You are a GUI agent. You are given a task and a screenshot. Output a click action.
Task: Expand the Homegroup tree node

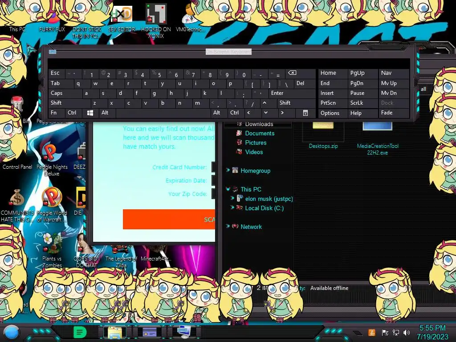pyautogui.click(x=228, y=170)
